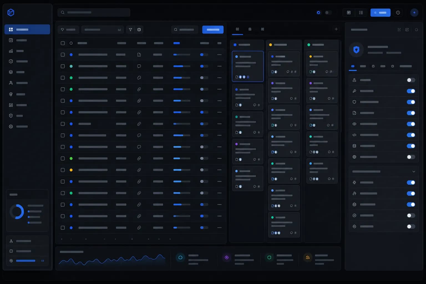Image resolution: width=426 pixels, height=284 pixels.
Task: Enable the toggle in the globe icon row
Action: point(411,157)
